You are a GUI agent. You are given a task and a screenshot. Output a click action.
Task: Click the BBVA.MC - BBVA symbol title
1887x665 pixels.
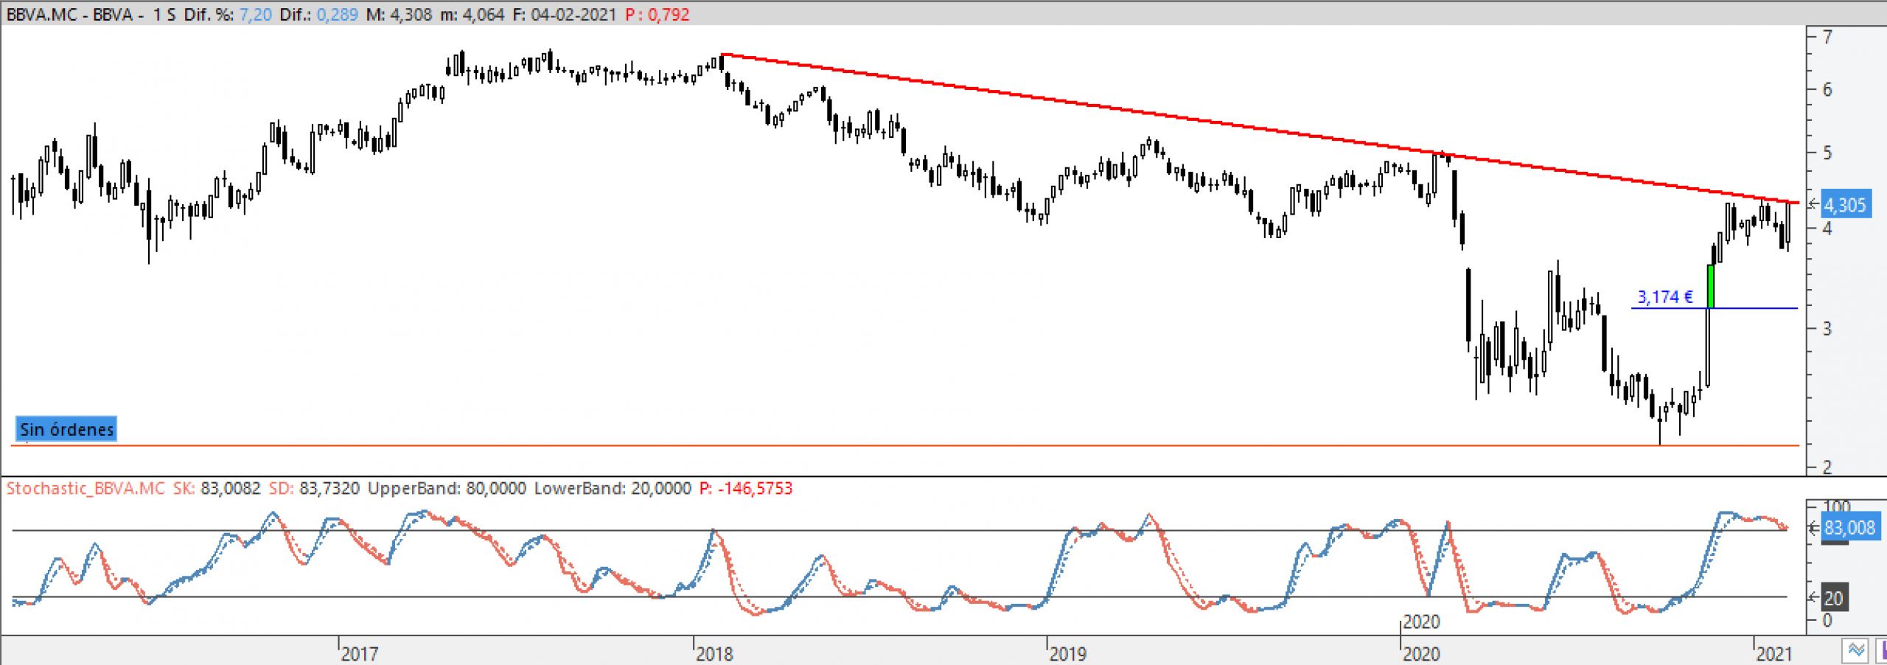coord(69,15)
